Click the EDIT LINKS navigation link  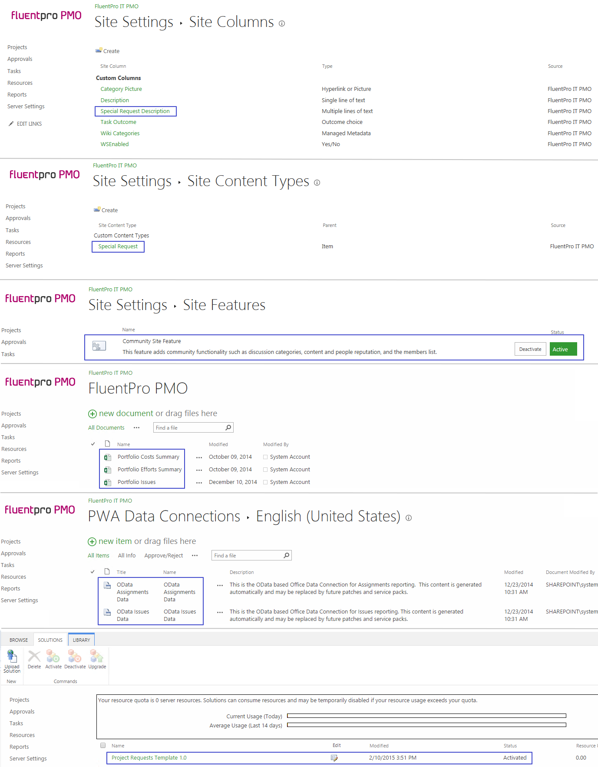pyautogui.click(x=29, y=124)
